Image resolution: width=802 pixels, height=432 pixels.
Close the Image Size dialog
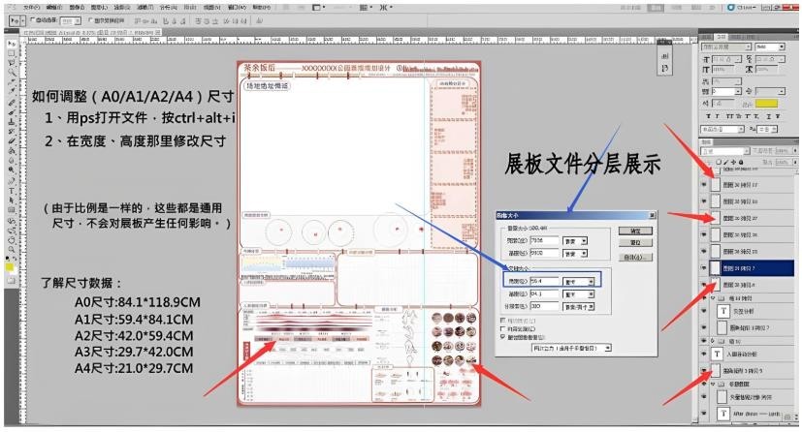point(652,215)
